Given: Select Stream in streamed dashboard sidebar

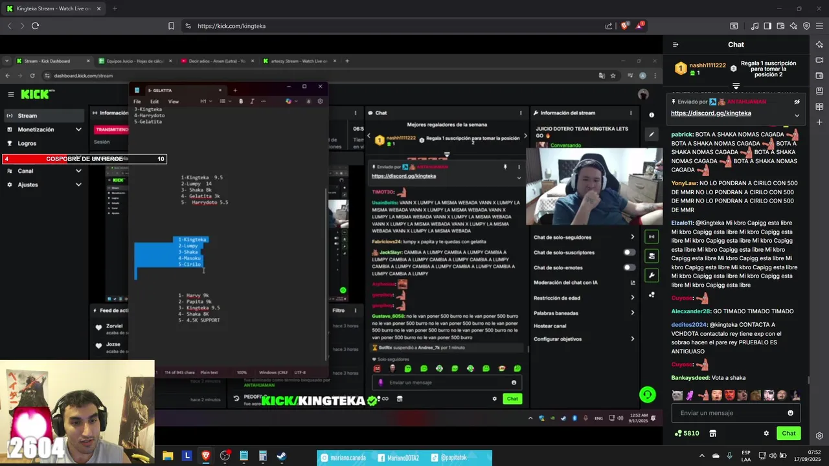Looking at the screenshot, I should coord(44,115).
